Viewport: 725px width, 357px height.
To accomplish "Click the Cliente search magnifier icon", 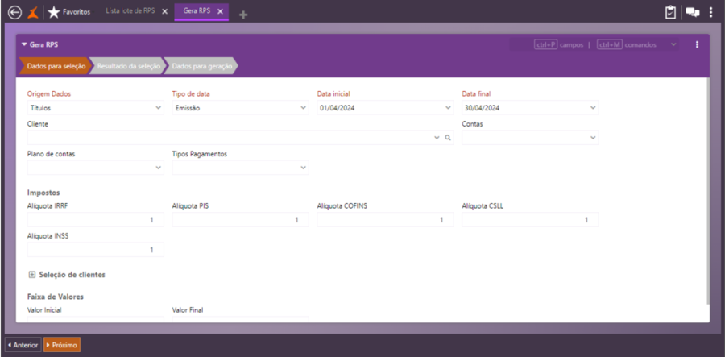I will 448,138.
